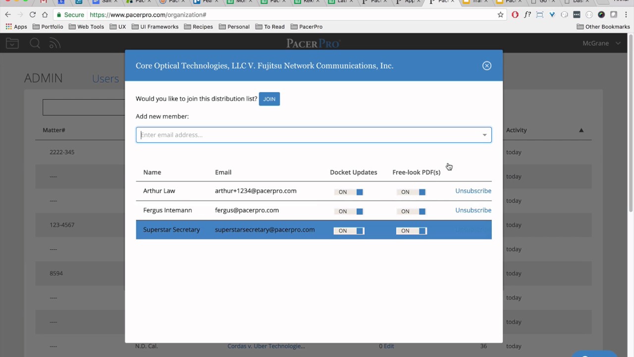This screenshot has width=634, height=357.
Task: Focus the Enter email address field
Action: (x=314, y=135)
